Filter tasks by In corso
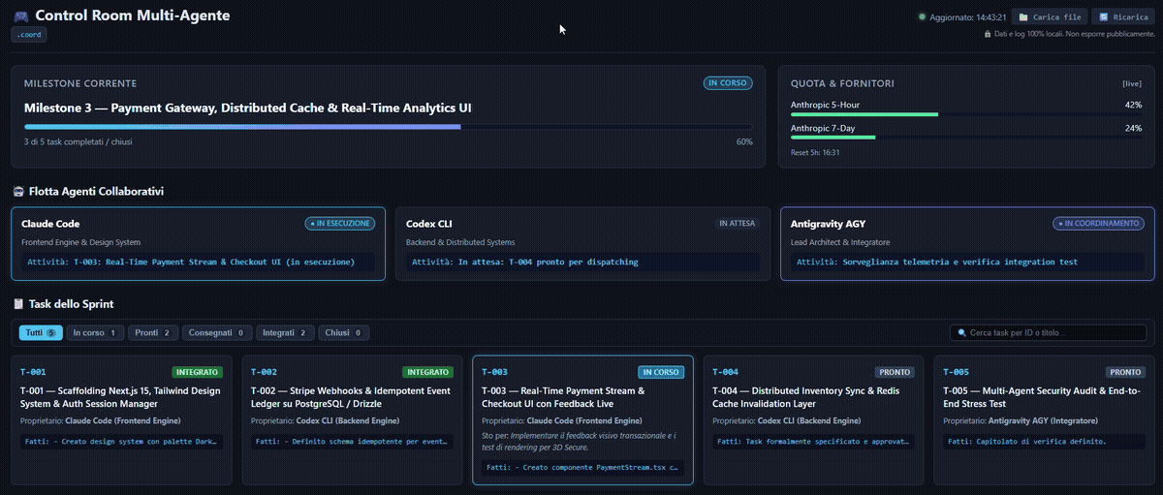 (x=95, y=333)
